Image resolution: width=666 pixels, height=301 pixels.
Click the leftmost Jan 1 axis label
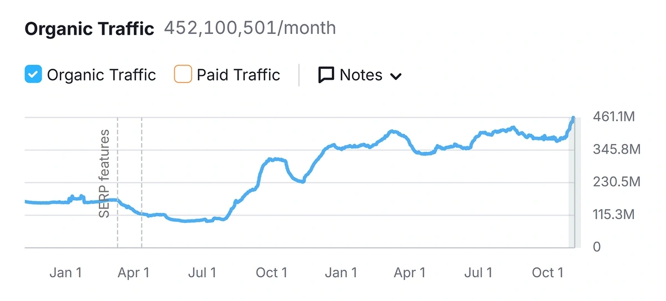[x=65, y=272]
